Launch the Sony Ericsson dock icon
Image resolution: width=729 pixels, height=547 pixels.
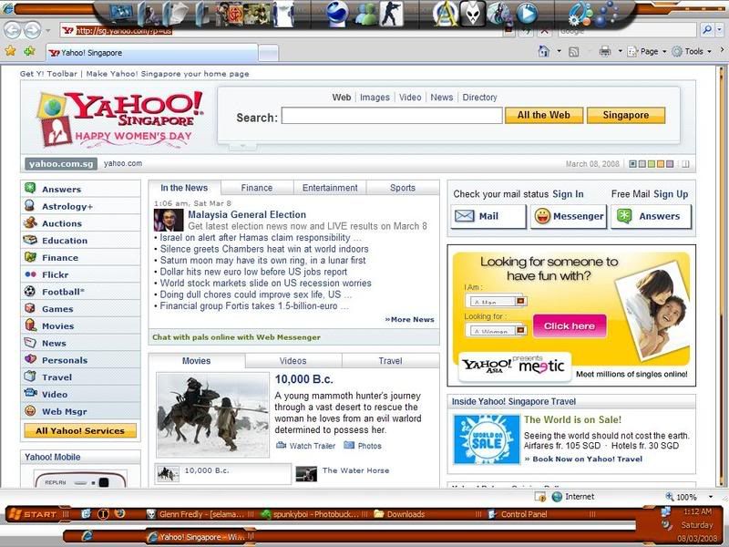click(337, 13)
